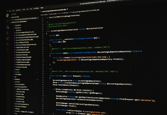Expand the accountsubcategory folder

[x=20, y=107]
